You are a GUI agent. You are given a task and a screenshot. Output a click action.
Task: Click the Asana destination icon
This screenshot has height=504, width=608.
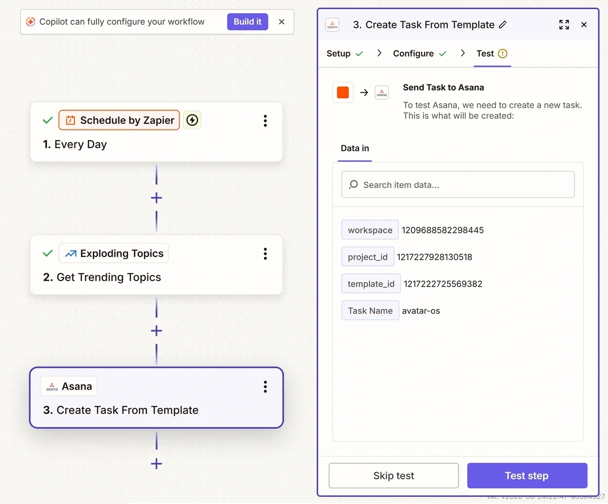[x=382, y=93]
